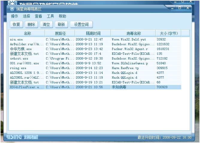This screenshot has height=143, width=200.
Task: Open the 查看 menu
Action: click(x=38, y=16)
